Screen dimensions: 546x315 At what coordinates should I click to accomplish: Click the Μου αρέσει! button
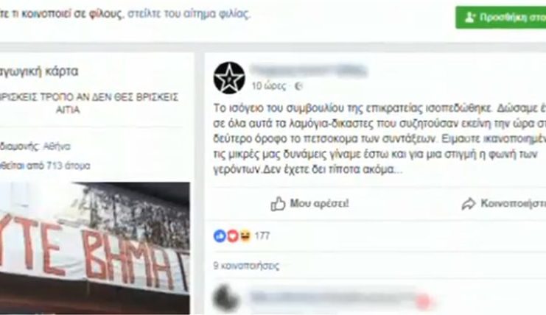[x=310, y=204]
